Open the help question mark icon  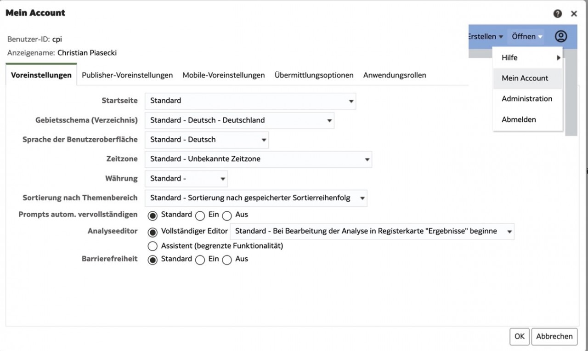click(x=558, y=14)
